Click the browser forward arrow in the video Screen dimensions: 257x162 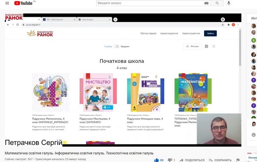point(13,25)
